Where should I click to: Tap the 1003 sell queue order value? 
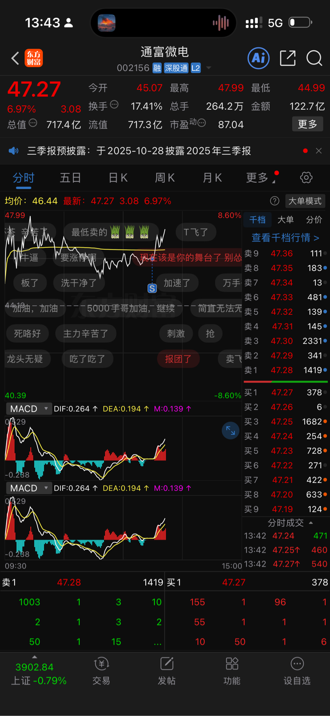tap(30, 602)
